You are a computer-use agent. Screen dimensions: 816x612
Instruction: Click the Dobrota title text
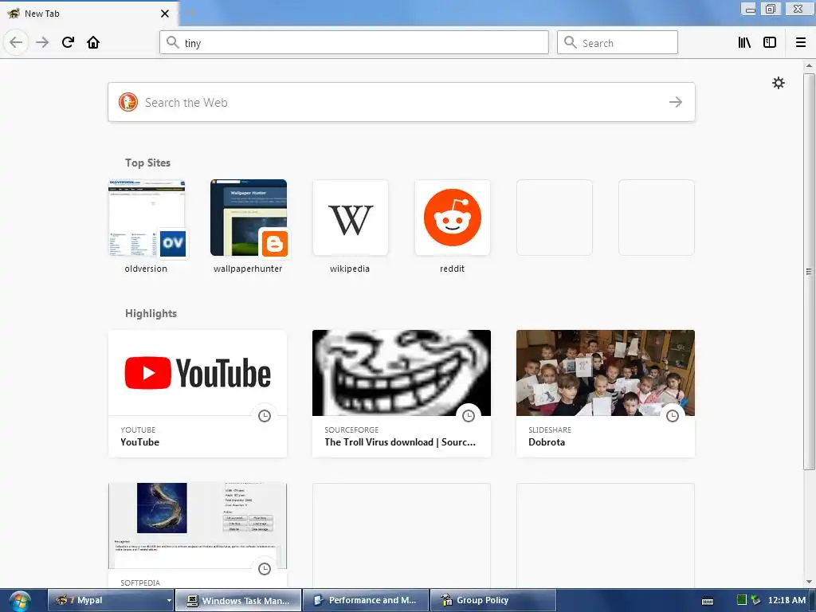pos(547,441)
